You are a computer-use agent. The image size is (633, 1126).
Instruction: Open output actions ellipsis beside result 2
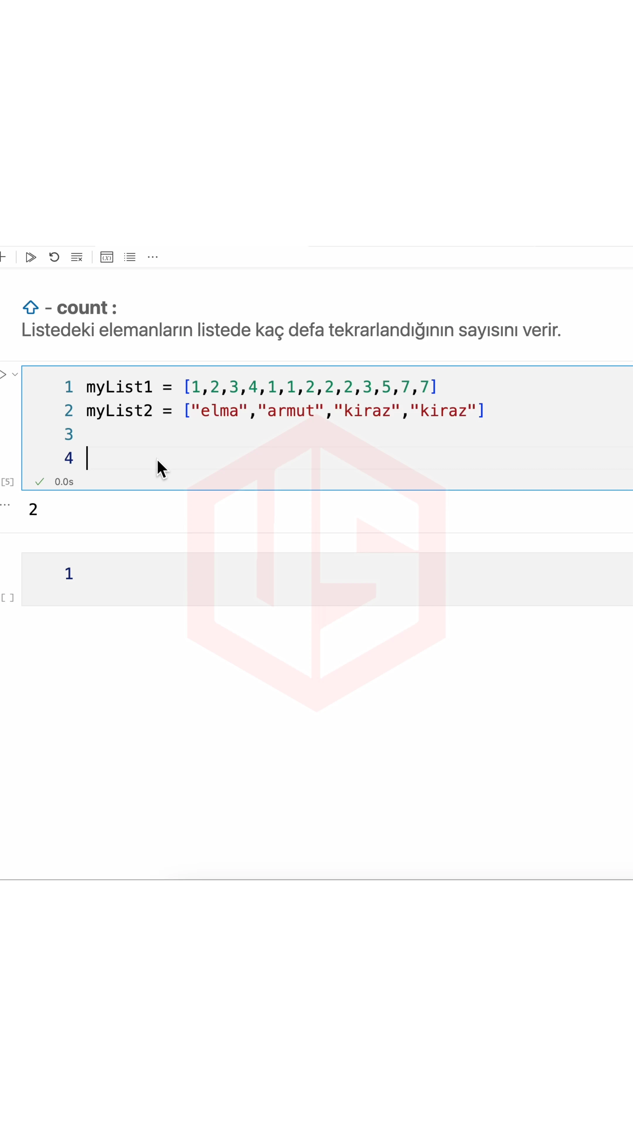[x=5, y=504]
